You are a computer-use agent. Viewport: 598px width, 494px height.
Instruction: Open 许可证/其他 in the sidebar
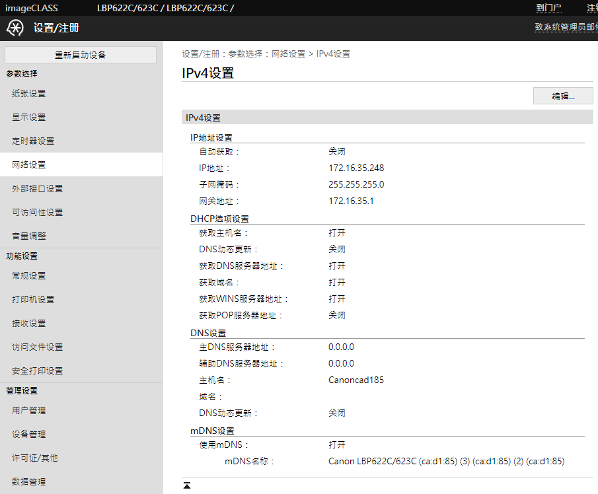(x=81, y=458)
